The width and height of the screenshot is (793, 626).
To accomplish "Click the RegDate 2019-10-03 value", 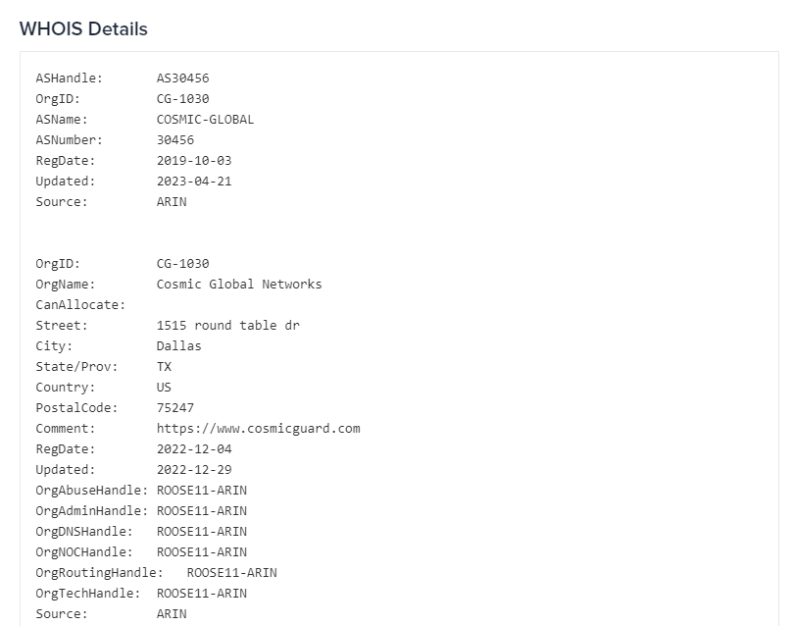I will coord(194,160).
